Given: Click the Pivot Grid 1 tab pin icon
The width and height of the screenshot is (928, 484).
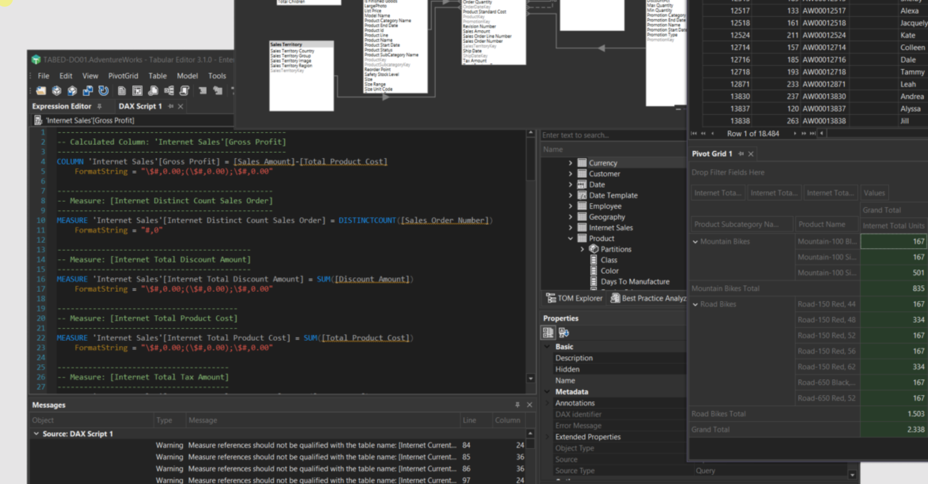Looking at the screenshot, I should click(741, 154).
